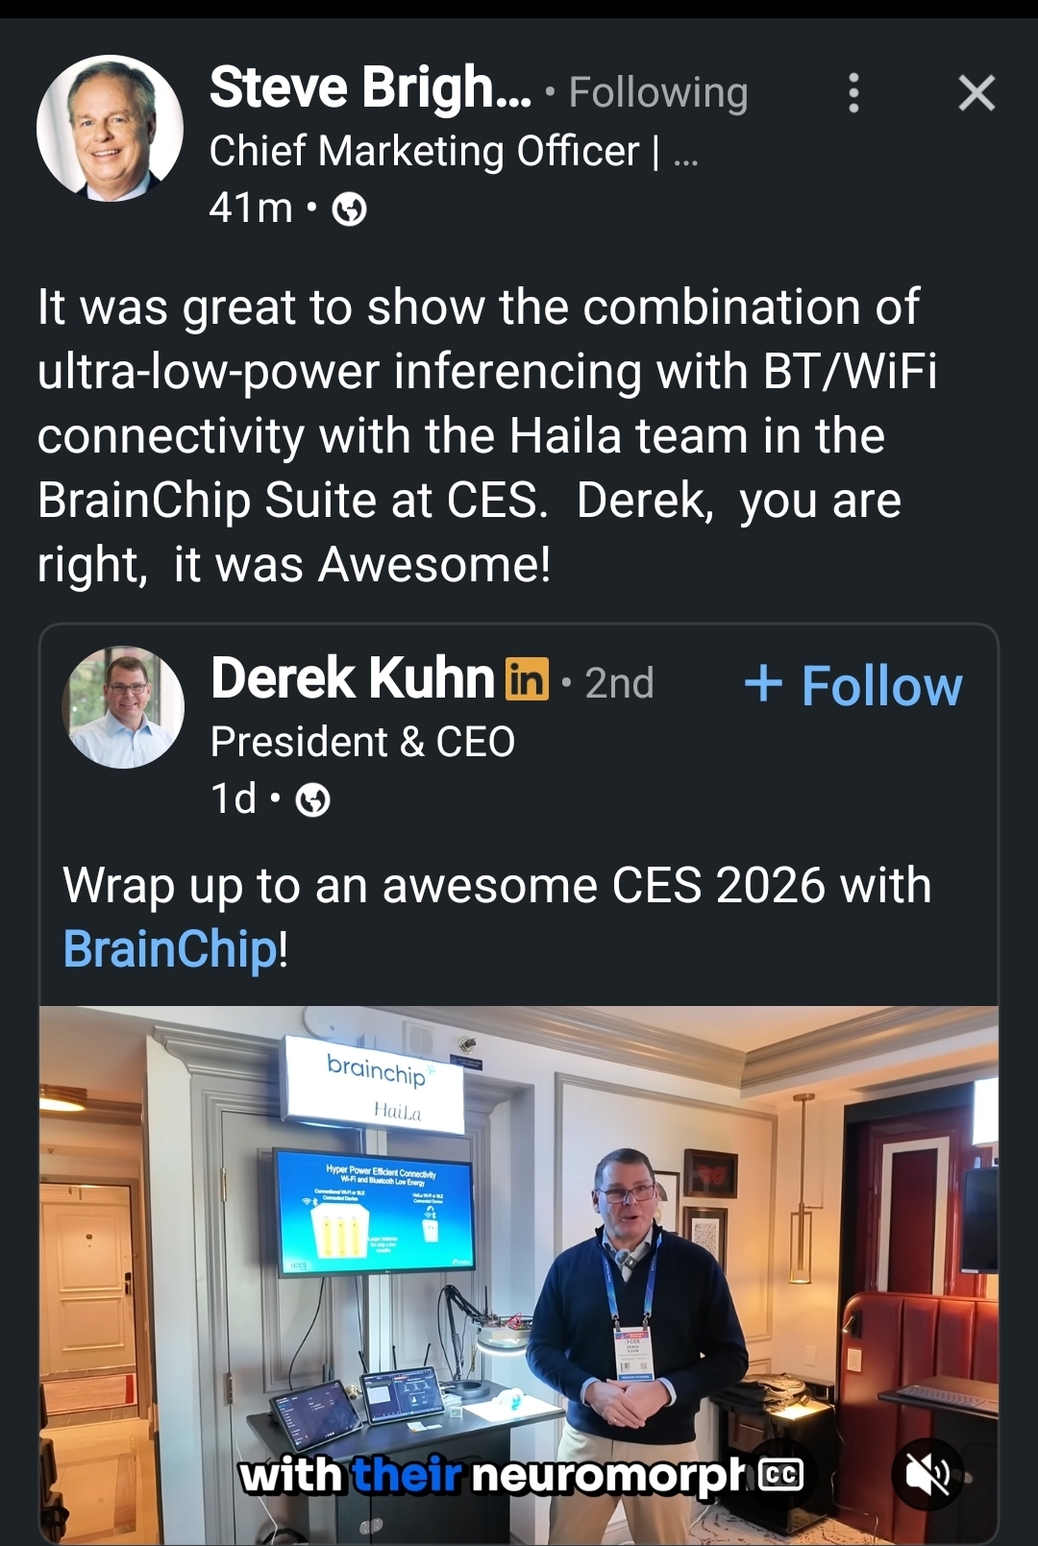
Task: Follow Derek Kuhn
Action: point(853,685)
